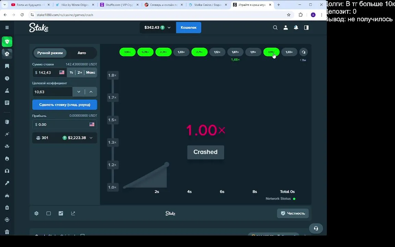395x247 pixels.
Task: Open the user profile icon in the header
Action: (285, 27)
